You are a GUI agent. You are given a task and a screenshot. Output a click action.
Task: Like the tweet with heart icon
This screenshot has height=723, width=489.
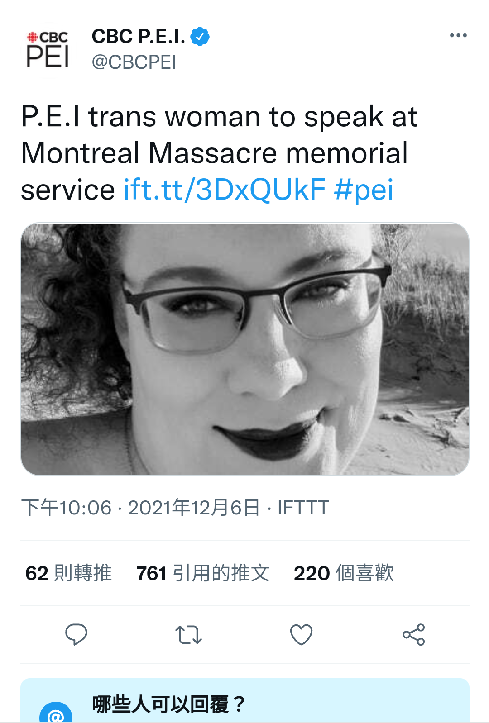coord(301,634)
